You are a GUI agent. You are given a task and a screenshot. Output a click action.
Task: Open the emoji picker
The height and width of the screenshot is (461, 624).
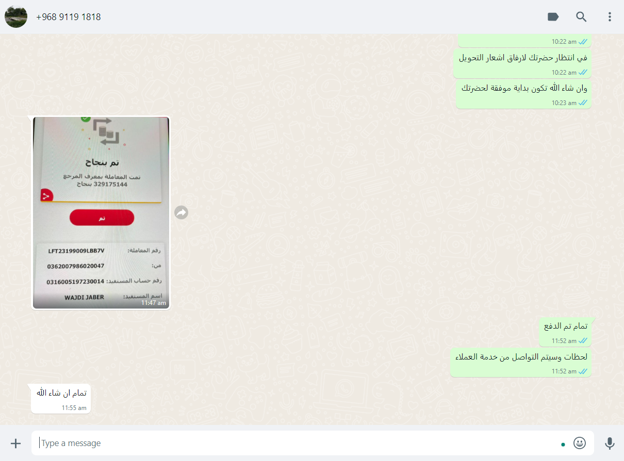click(x=580, y=443)
